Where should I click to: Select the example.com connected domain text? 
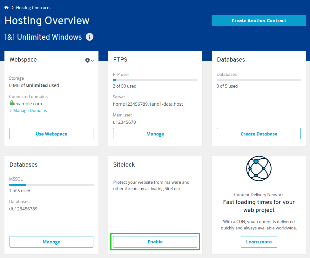click(x=28, y=104)
